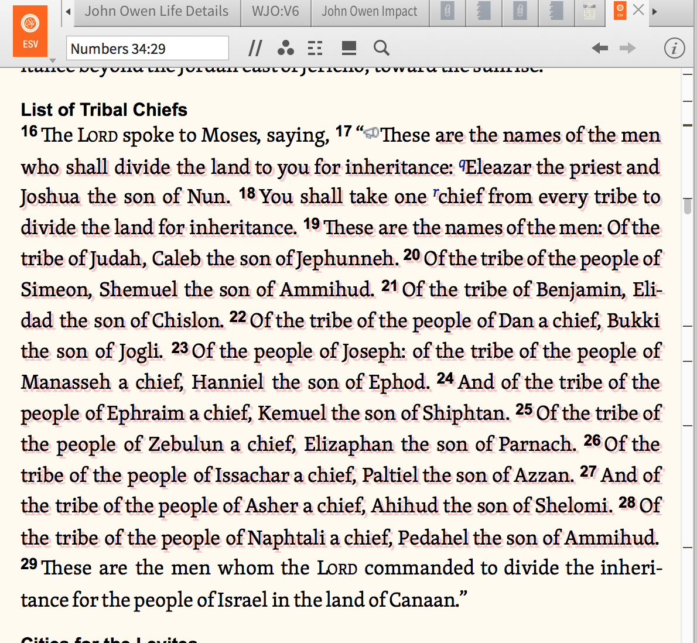The height and width of the screenshot is (643, 697).
Task: Open footnote q before Eleazar
Action: pos(462,165)
